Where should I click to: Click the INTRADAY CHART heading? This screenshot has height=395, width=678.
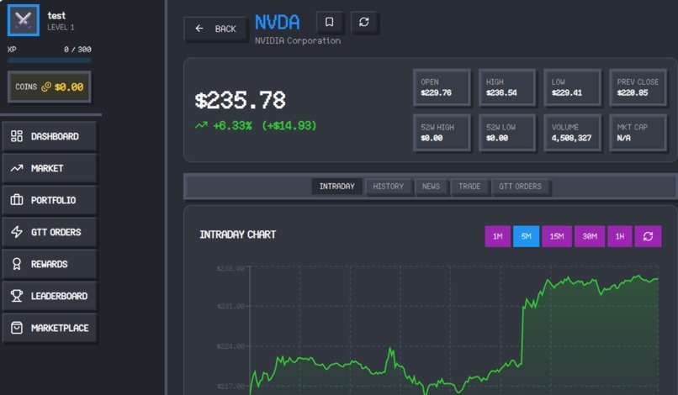coord(238,234)
